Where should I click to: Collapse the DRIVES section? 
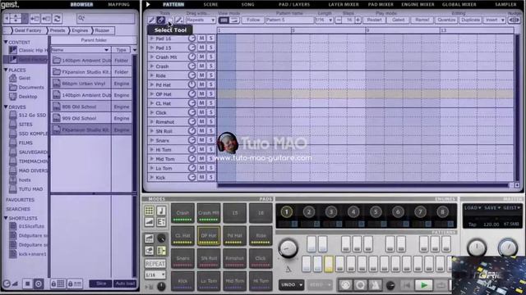6,107
